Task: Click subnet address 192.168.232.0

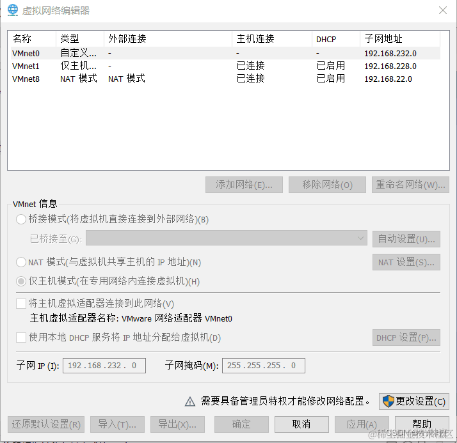Action: point(390,54)
